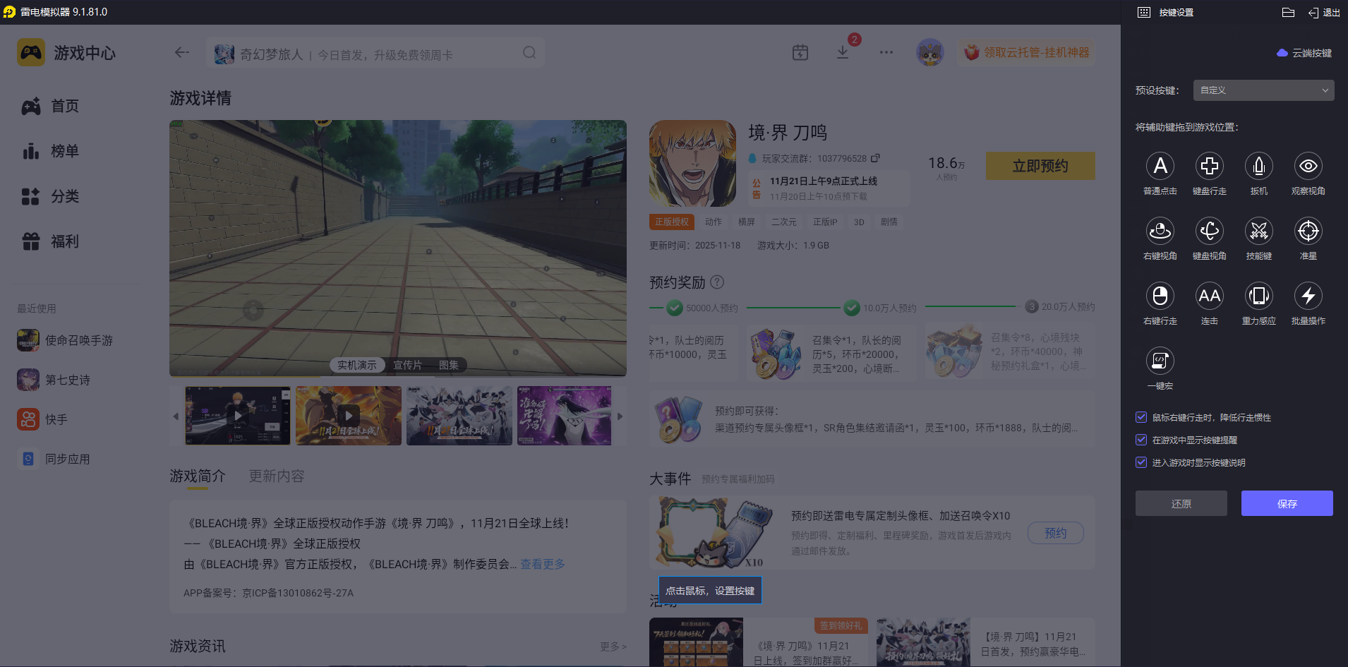Choose the 批量操作 lightning icon
Viewport: 1348px width, 667px height.
coord(1308,296)
